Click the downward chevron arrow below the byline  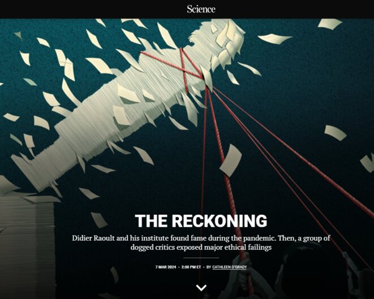pos(201,288)
